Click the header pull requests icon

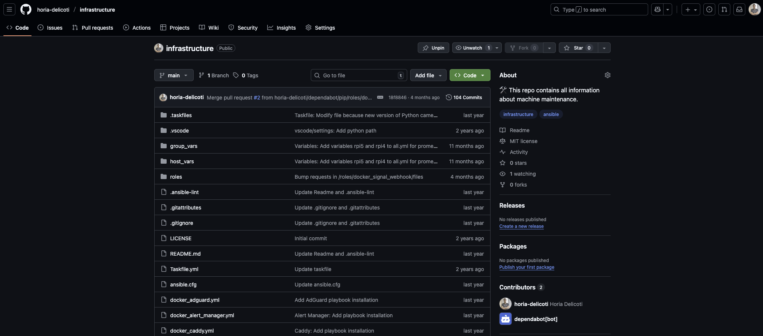click(724, 10)
